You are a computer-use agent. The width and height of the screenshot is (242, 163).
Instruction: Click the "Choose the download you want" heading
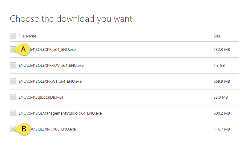(71, 19)
